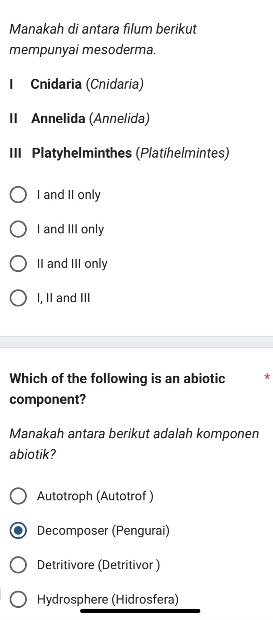
Task: Tap the "Which of the following is an abiotic component?" heading
Action: coord(117,388)
